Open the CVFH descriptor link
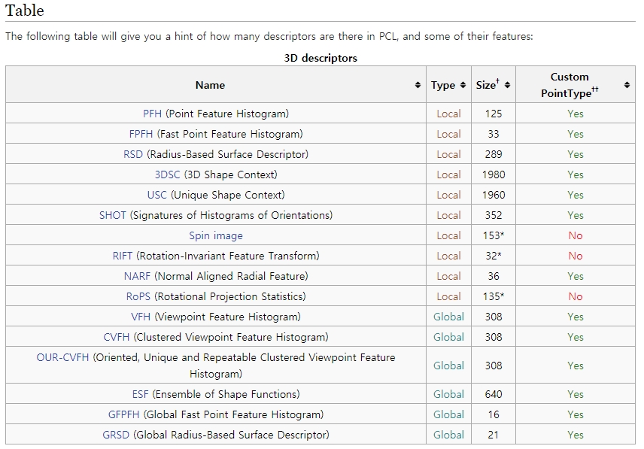Image resolution: width=644 pixels, height=449 pixels. [117, 338]
